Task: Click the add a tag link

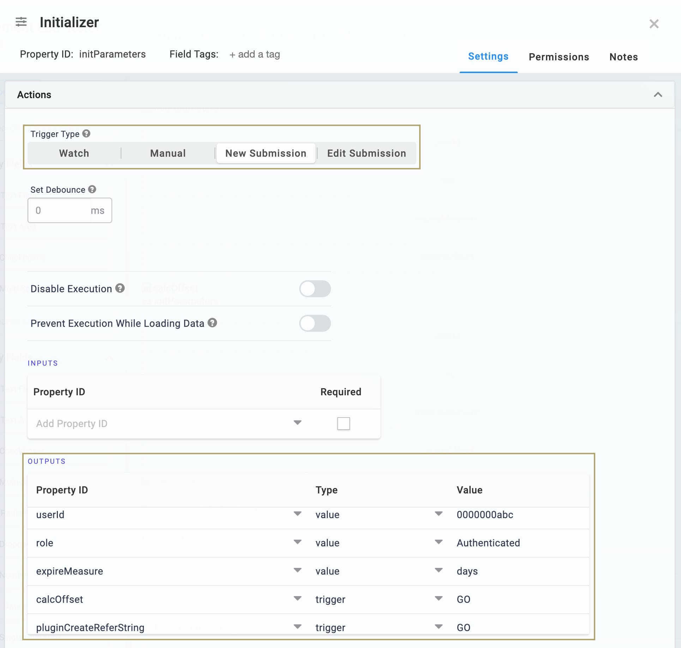Action: (255, 54)
